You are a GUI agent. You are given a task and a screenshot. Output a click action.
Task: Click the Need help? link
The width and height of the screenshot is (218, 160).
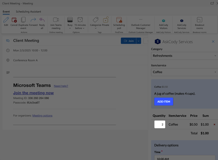[x=61, y=86]
